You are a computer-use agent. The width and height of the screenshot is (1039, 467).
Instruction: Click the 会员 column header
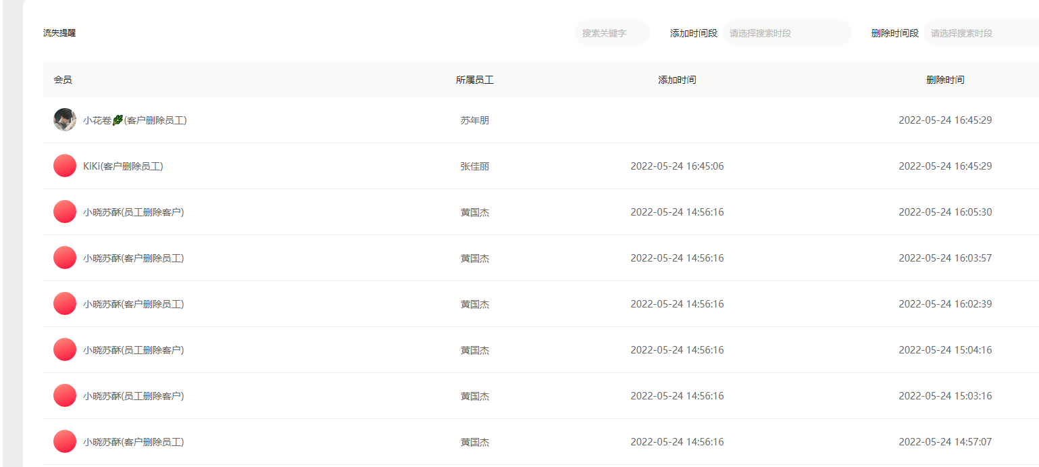tap(63, 80)
